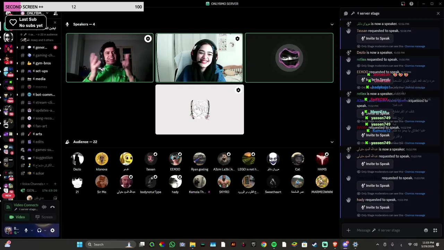Open microphone input options arrow

click(x=32, y=230)
